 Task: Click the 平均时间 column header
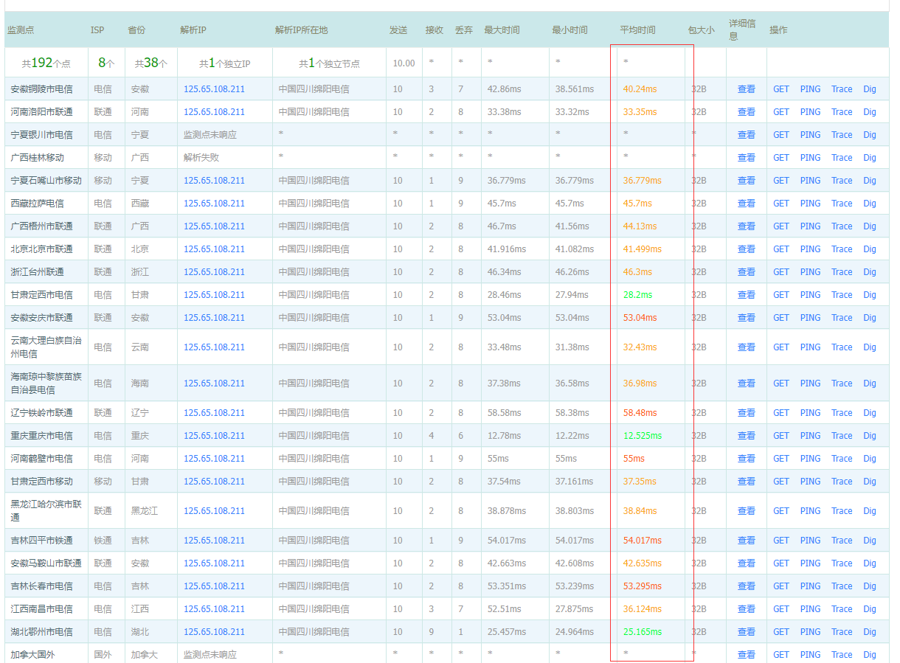[x=637, y=30]
